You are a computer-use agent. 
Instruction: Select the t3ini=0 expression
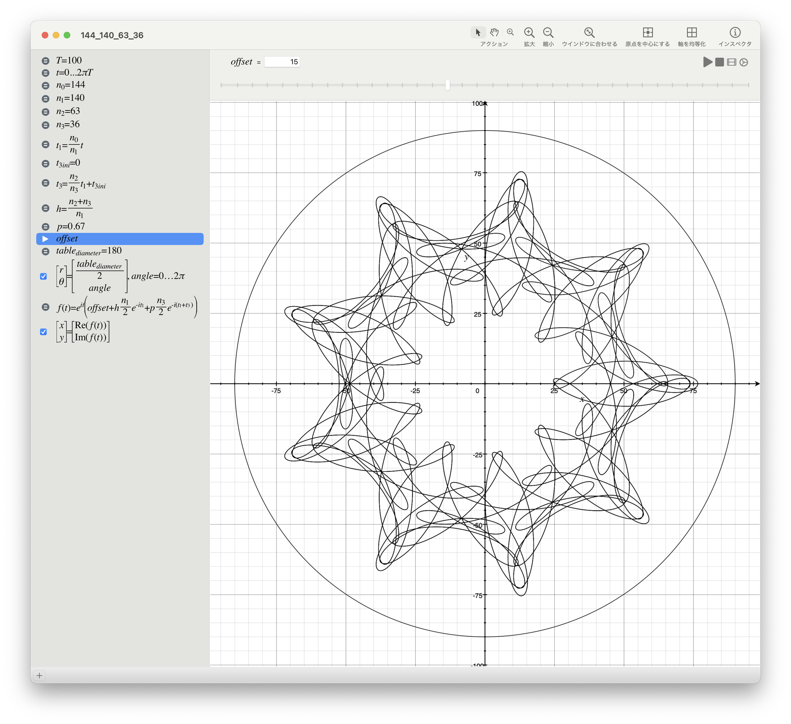[68, 163]
